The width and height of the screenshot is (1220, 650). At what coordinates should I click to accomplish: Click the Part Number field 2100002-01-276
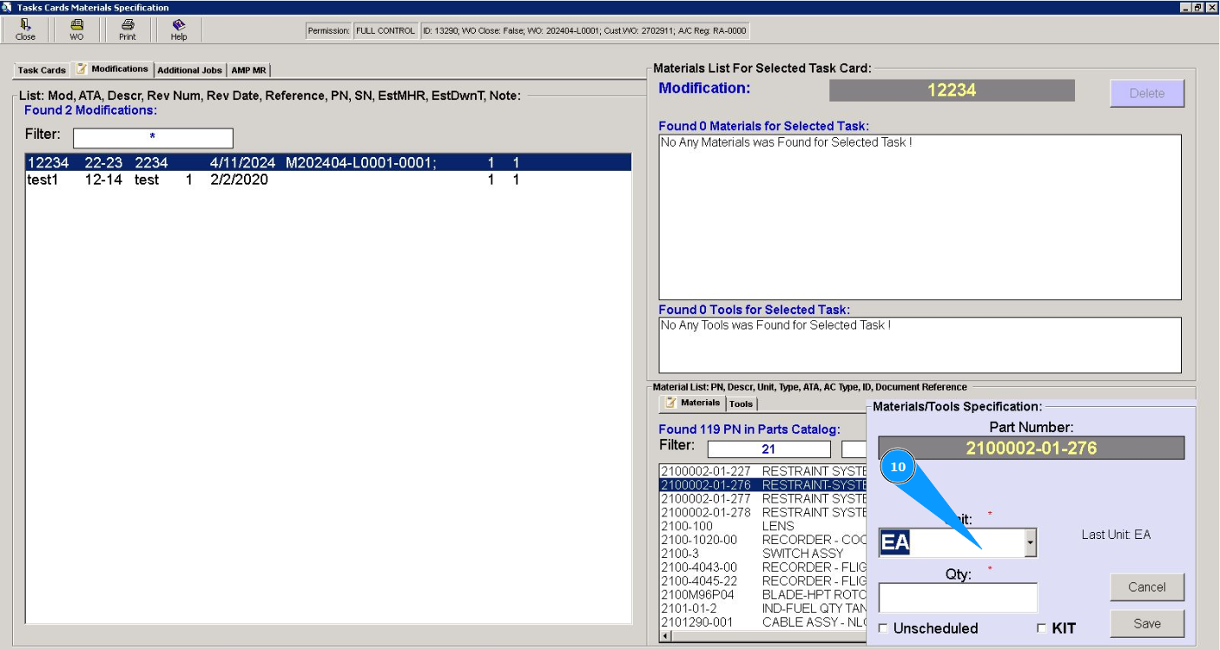tap(1031, 449)
